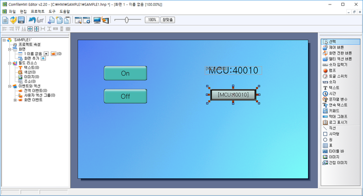Click the 창맞춤 fit-to-window button
Viewport: 363px width, 196px height.
(168, 20)
